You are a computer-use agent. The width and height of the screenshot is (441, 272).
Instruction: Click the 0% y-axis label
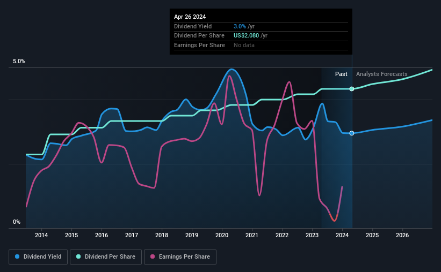coord(17,222)
